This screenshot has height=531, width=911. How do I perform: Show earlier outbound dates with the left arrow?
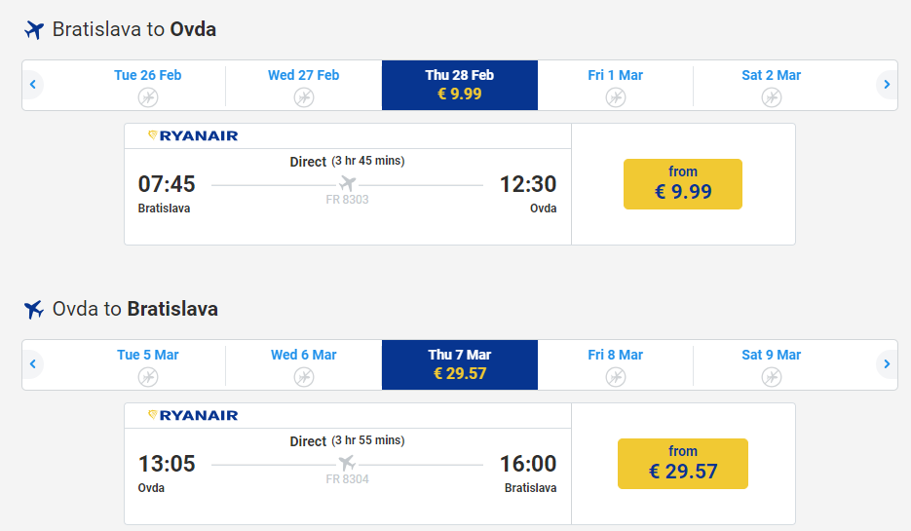[33, 85]
